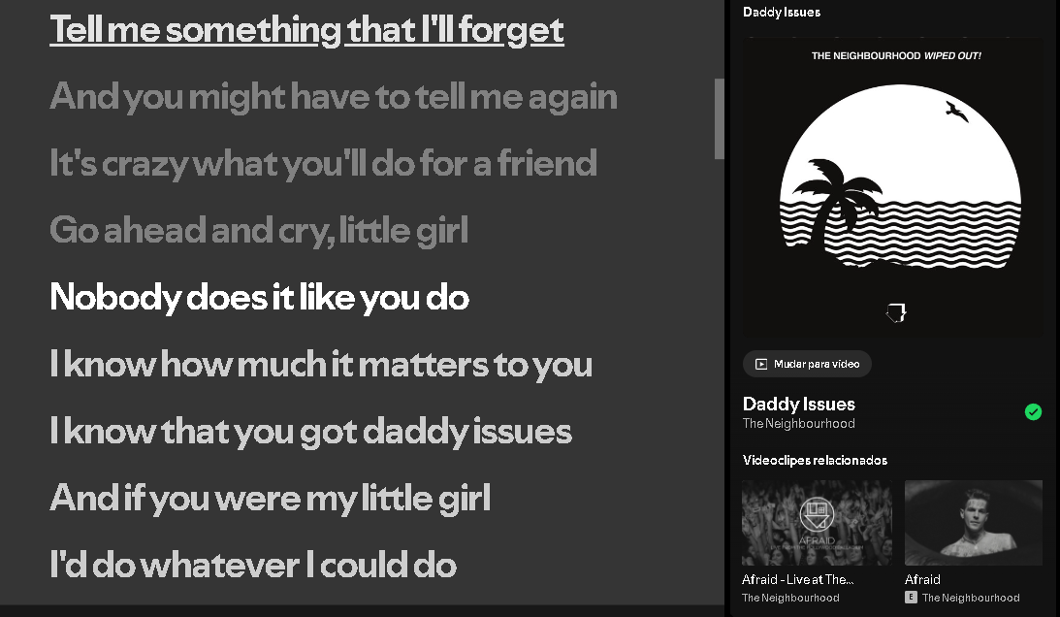
Task: Open the 'Afraid' video title link
Action: tap(922, 579)
